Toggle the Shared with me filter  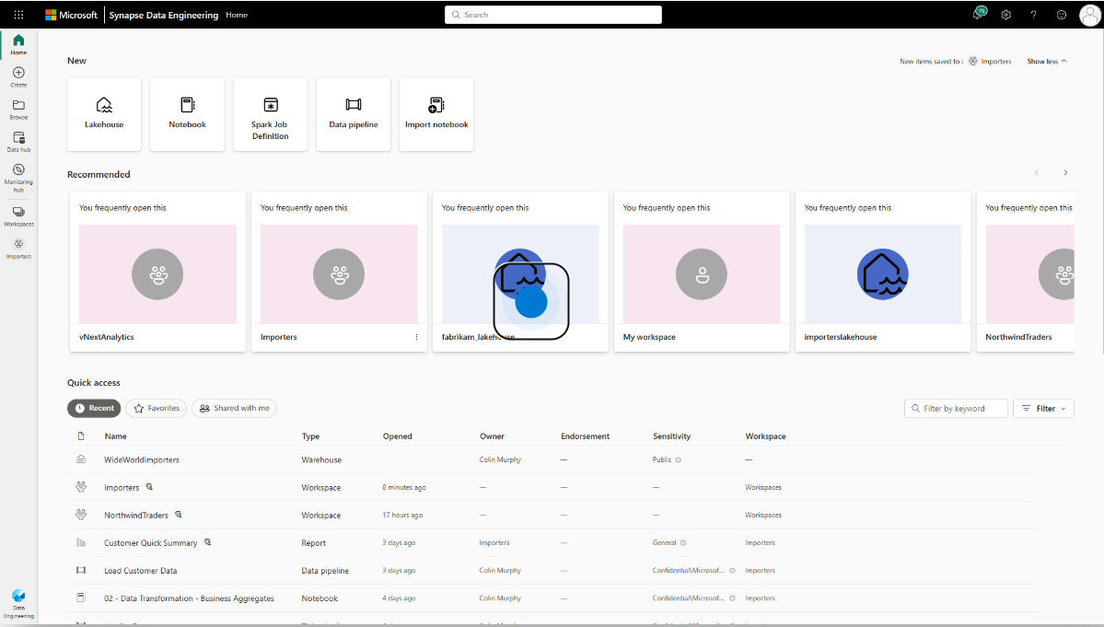234,408
